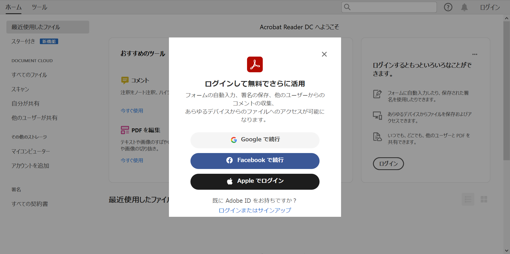Click the scrollbar down arrow
This screenshot has height=254, width=510.
[507, 251]
